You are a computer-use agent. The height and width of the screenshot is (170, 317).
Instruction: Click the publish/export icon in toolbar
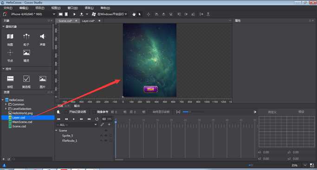point(82,14)
